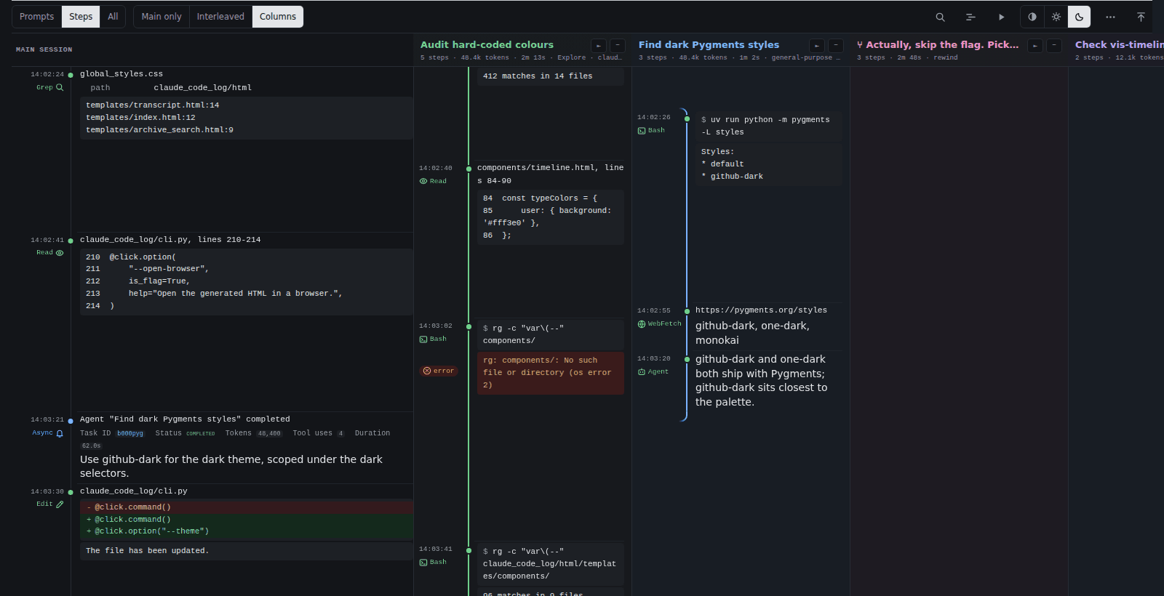Click the outline lines icon beside search
1164x596 pixels.
tap(970, 17)
